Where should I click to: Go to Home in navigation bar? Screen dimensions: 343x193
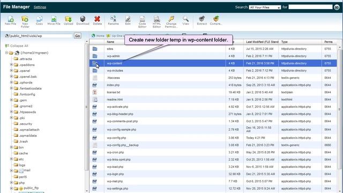pos(98,36)
